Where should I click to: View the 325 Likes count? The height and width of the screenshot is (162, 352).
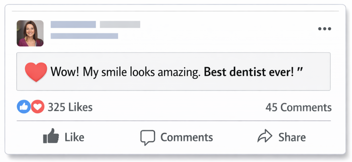pos(70,107)
